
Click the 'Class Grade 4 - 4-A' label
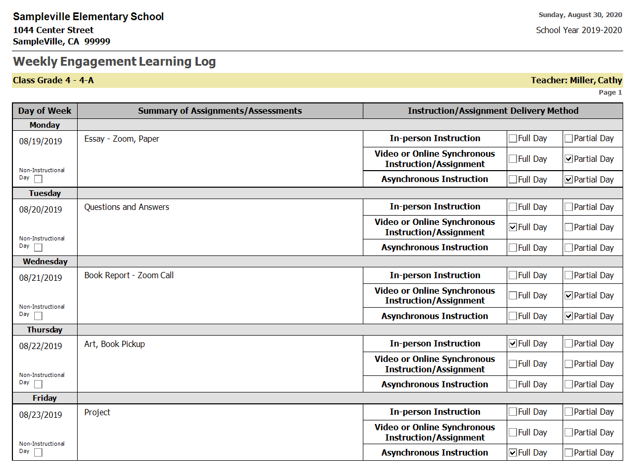[x=53, y=80]
